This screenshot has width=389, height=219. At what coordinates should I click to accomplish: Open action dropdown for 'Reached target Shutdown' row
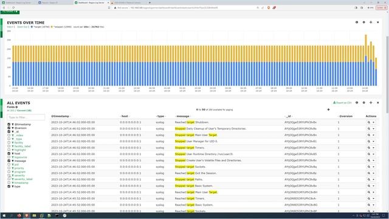[x=373, y=122]
